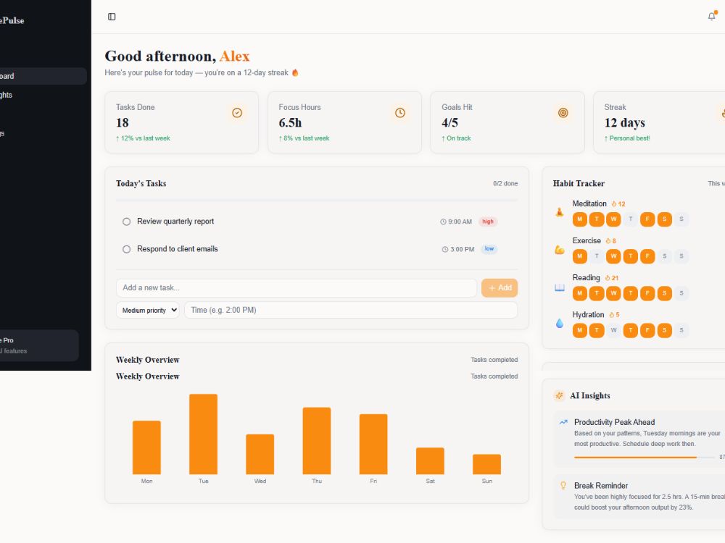Click the 9:00 AM task time
This screenshot has height=543, width=725.
point(456,222)
